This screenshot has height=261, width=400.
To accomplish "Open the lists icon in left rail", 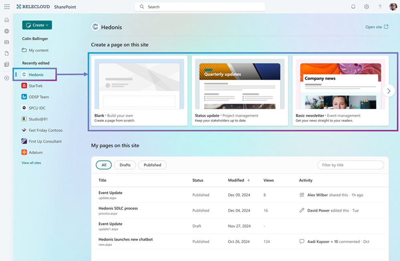I will 7,64.
